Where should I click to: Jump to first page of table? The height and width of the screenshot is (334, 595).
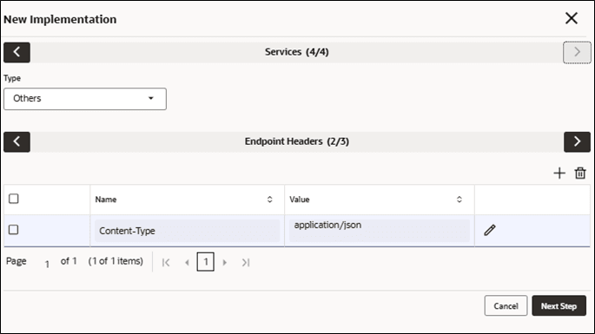pyautogui.click(x=166, y=262)
